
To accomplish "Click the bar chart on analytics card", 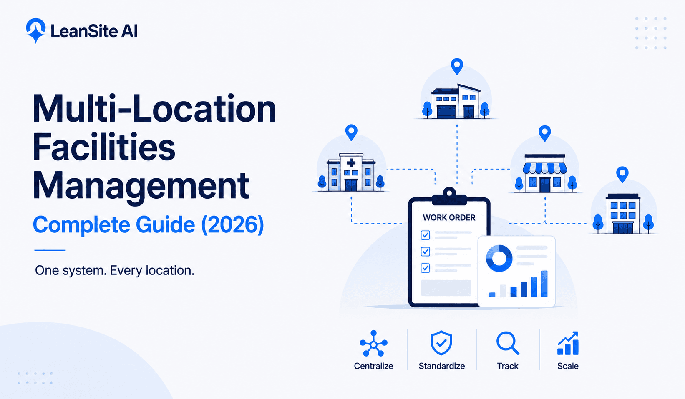I will pos(518,284).
